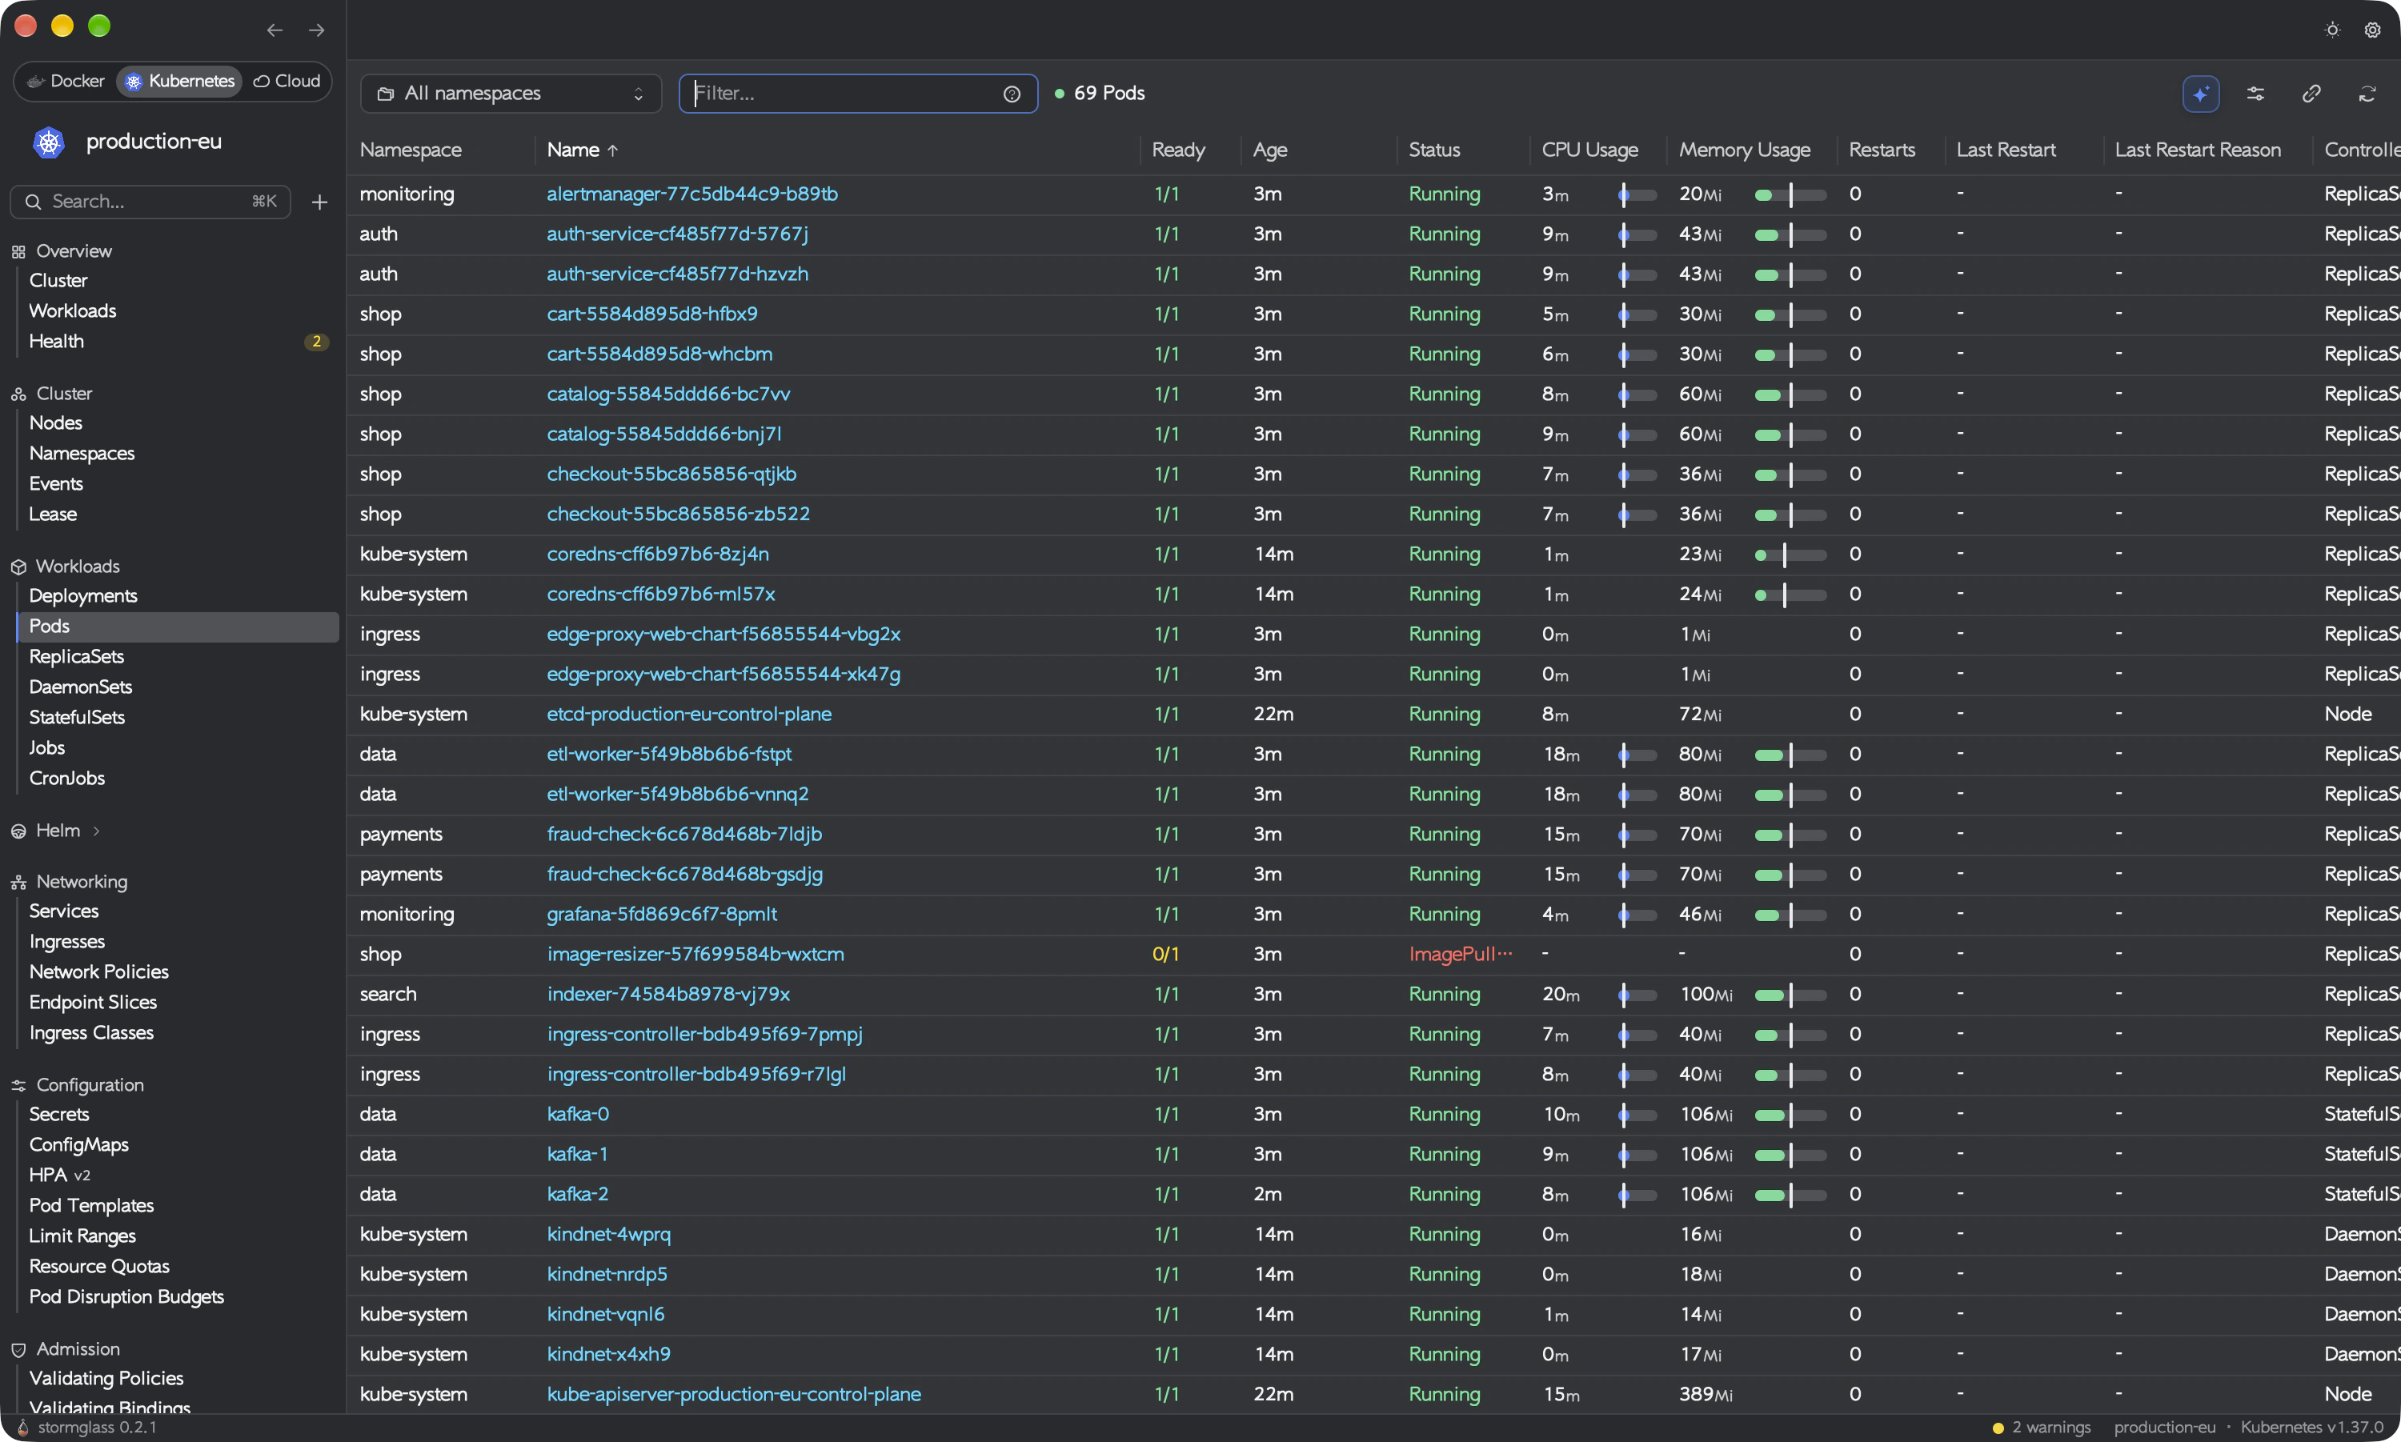Image resolution: width=2401 pixels, height=1442 pixels.
Task: Switch to the Cloud tab
Action: pos(287,81)
